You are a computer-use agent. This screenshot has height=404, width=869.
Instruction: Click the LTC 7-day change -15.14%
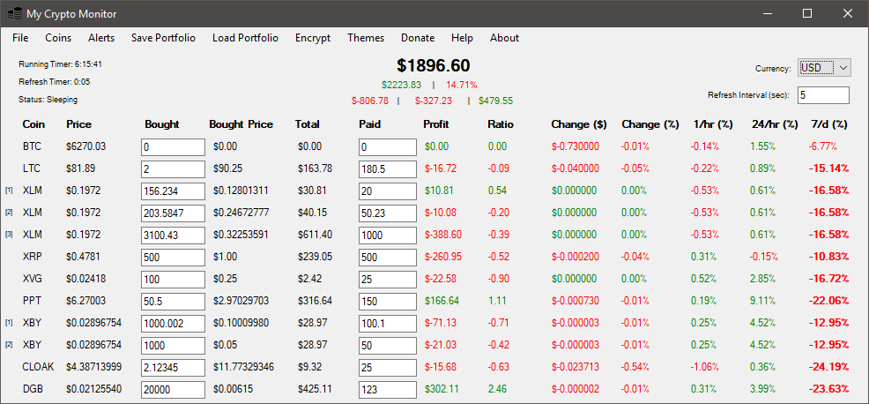pyautogui.click(x=828, y=168)
